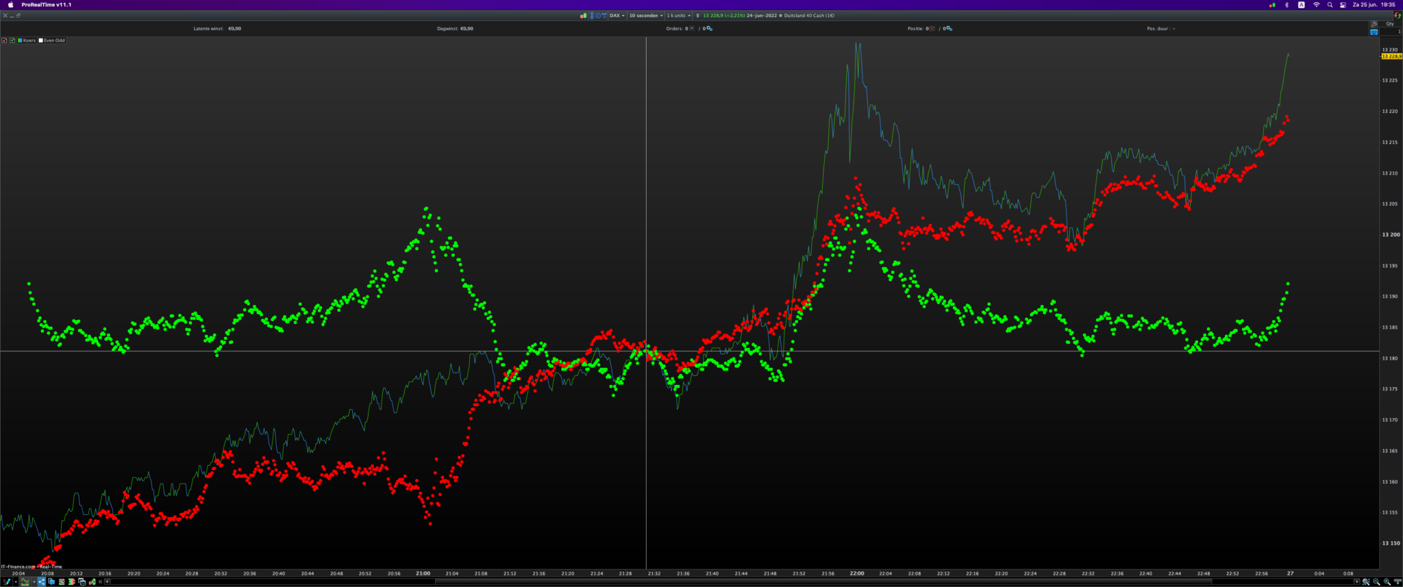
Task: Toggle the green checkmark box before Koers
Action: point(12,40)
